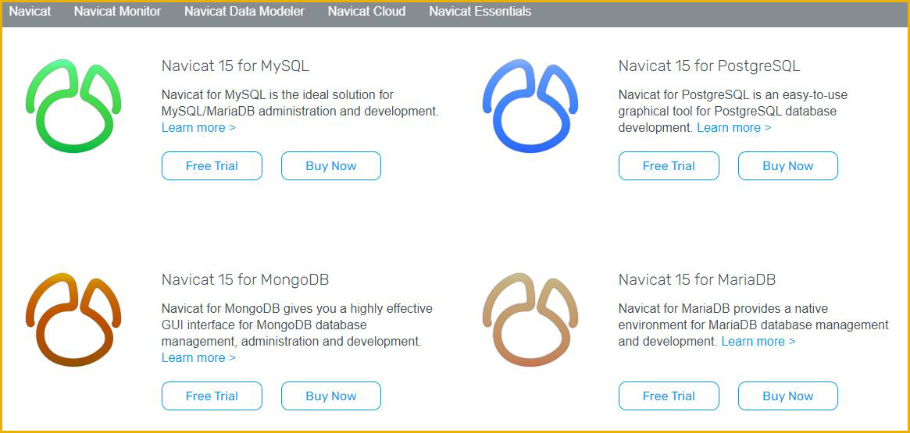This screenshot has height=433, width=910.
Task: Follow Learn more link under PostgreSQL description
Action: (734, 127)
